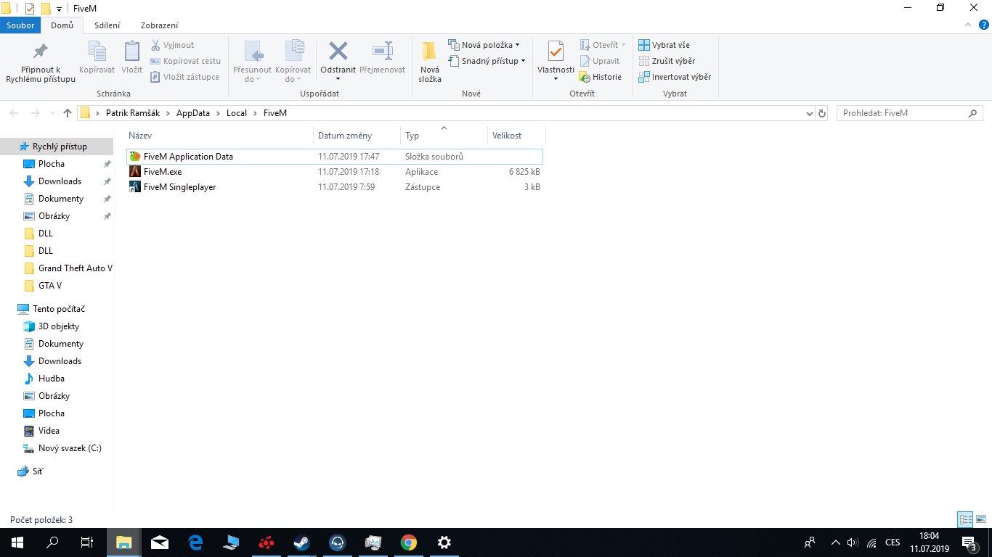Click Historie in the ribbon
The width and height of the screenshot is (992, 557).
pyautogui.click(x=601, y=77)
